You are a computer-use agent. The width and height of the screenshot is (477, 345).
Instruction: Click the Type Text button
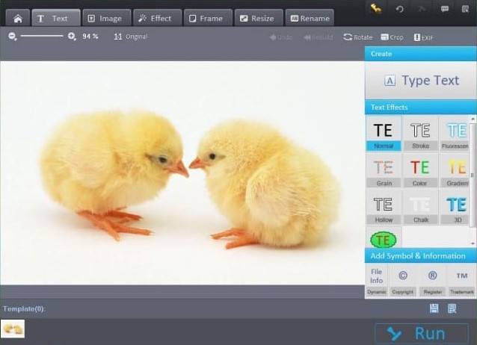coord(421,81)
